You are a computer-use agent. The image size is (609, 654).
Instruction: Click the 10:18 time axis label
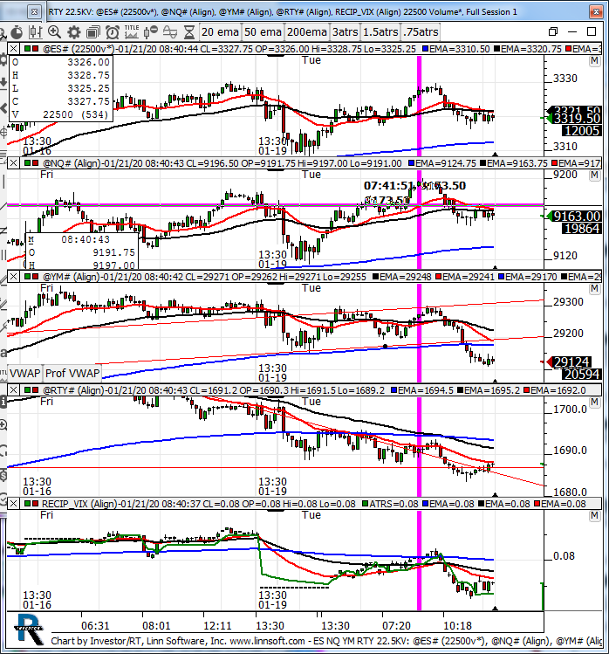[458, 626]
